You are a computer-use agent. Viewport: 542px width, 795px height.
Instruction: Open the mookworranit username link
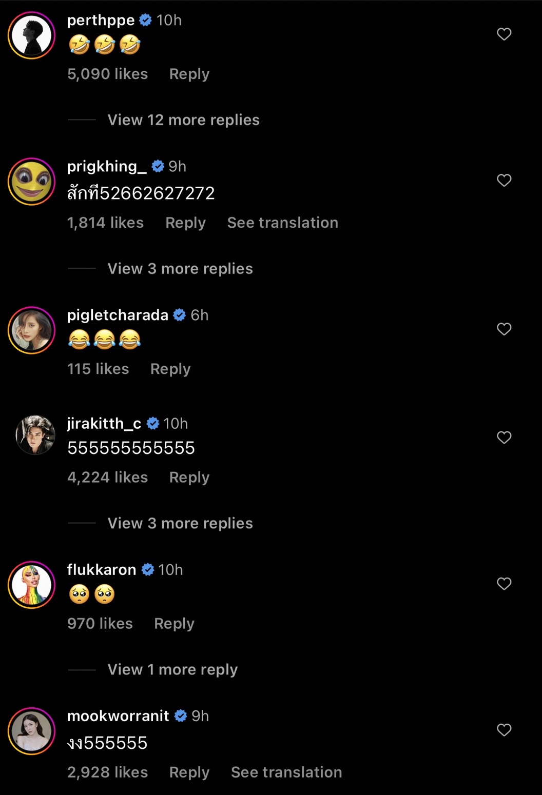tap(118, 716)
